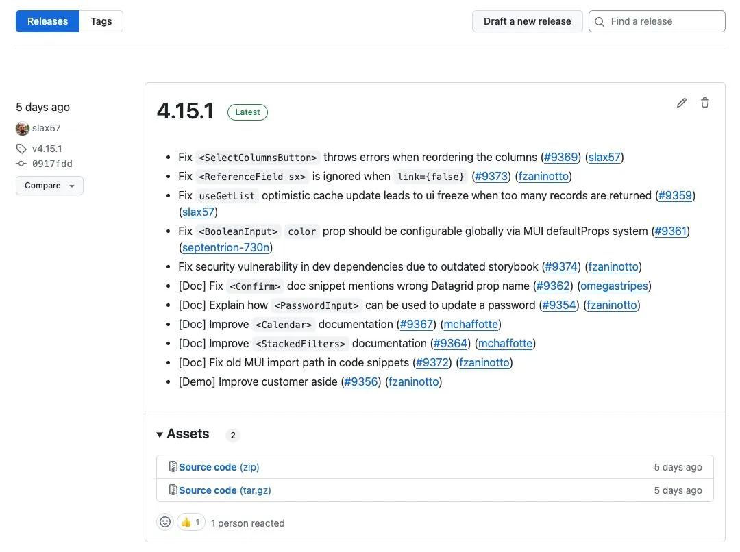
Task: Click the v4.15.1 tag icon
Action: [22, 149]
